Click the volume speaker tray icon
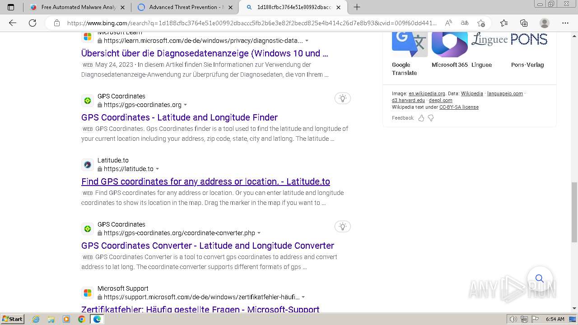578x325 pixels. pos(513,319)
